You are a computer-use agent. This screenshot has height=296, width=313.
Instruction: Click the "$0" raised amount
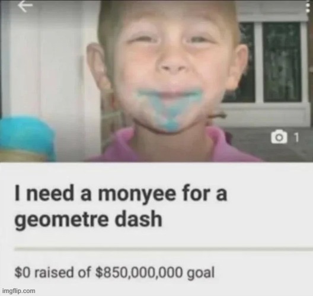(22, 272)
